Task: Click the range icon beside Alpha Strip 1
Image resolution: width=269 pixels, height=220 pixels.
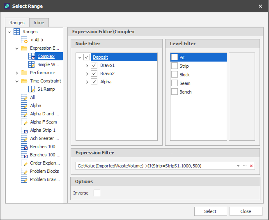Action: pyautogui.click(x=24, y=130)
